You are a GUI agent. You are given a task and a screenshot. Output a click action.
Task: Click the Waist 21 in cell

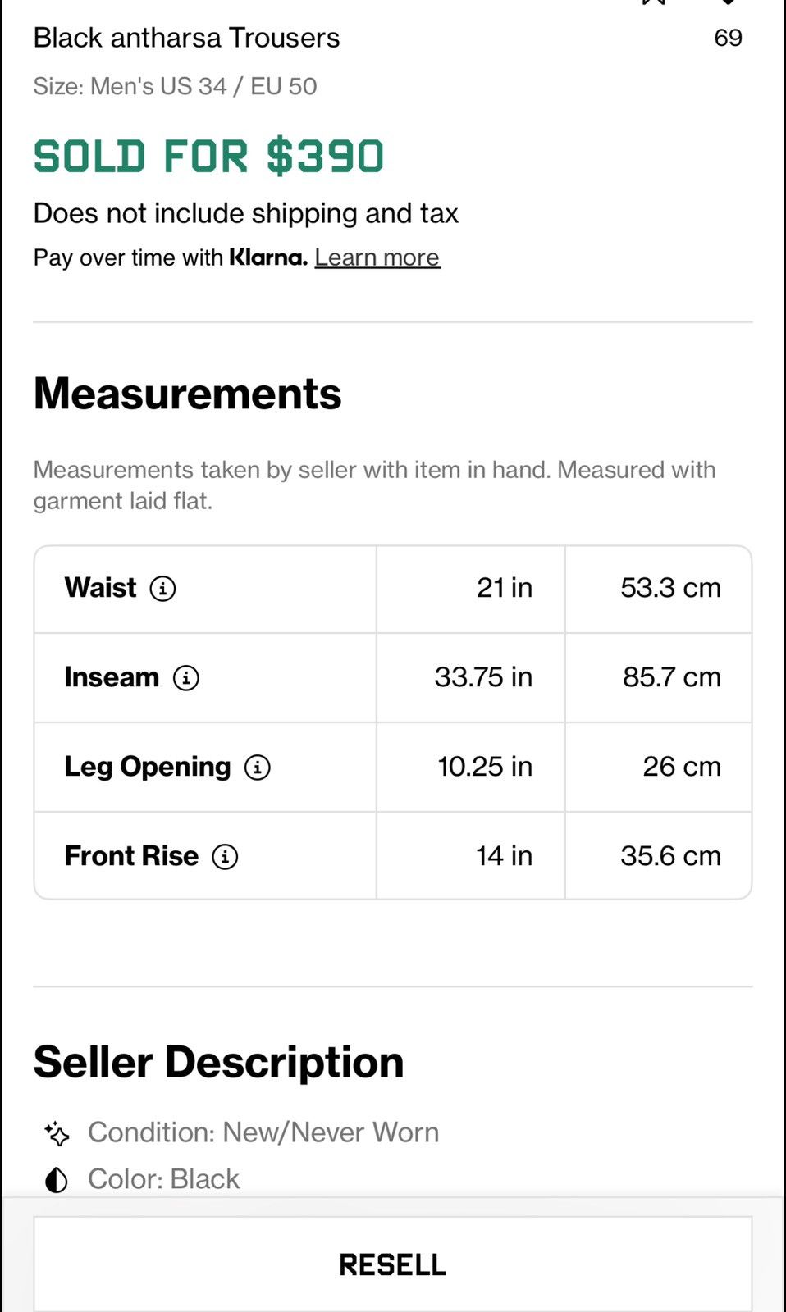[471, 589]
